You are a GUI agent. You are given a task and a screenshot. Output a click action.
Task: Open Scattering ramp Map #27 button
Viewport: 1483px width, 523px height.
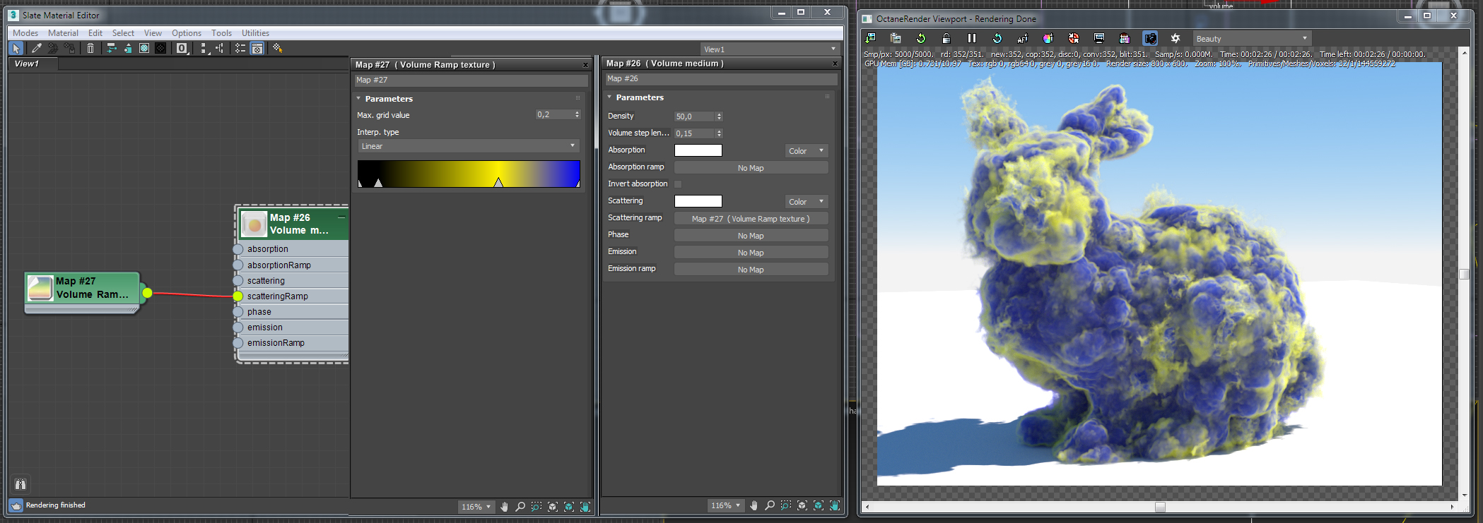pyautogui.click(x=751, y=219)
